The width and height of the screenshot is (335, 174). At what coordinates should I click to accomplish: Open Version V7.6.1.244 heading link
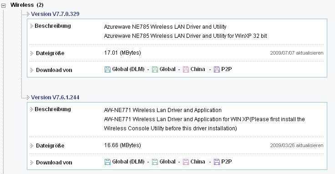click(55, 97)
